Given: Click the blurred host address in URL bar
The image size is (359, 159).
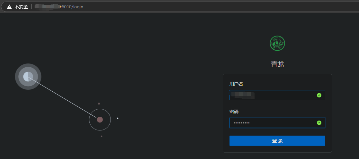Looking at the screenshot, I should point(48,7).
